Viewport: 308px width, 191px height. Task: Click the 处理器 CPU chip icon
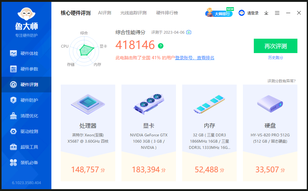tap(88, 104)
